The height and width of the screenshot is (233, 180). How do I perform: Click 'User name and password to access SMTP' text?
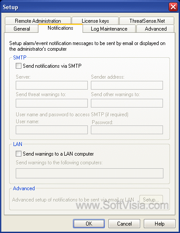click(72, 115)
